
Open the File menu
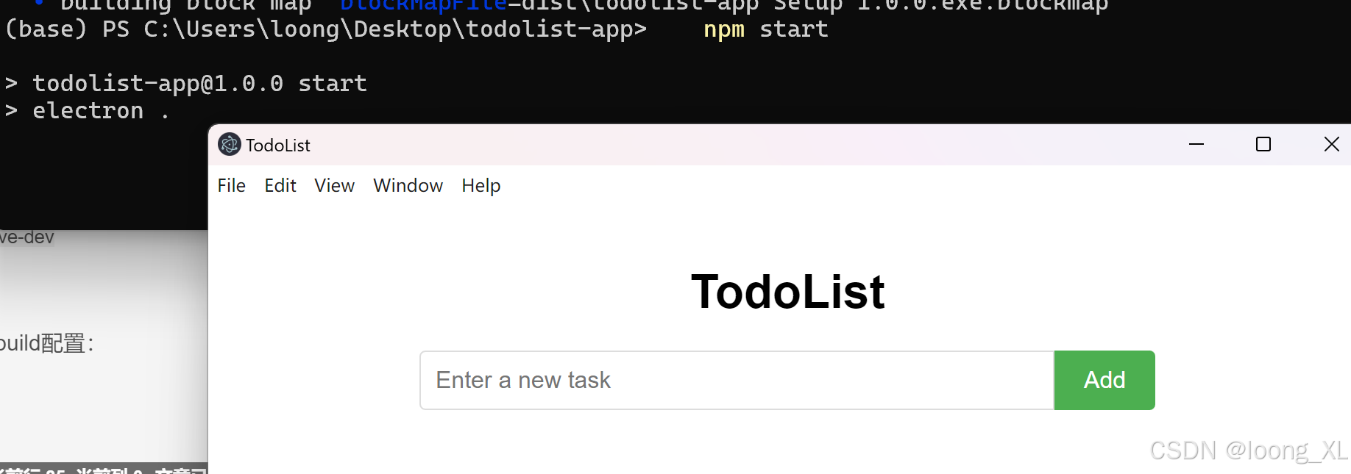[231, 186]
